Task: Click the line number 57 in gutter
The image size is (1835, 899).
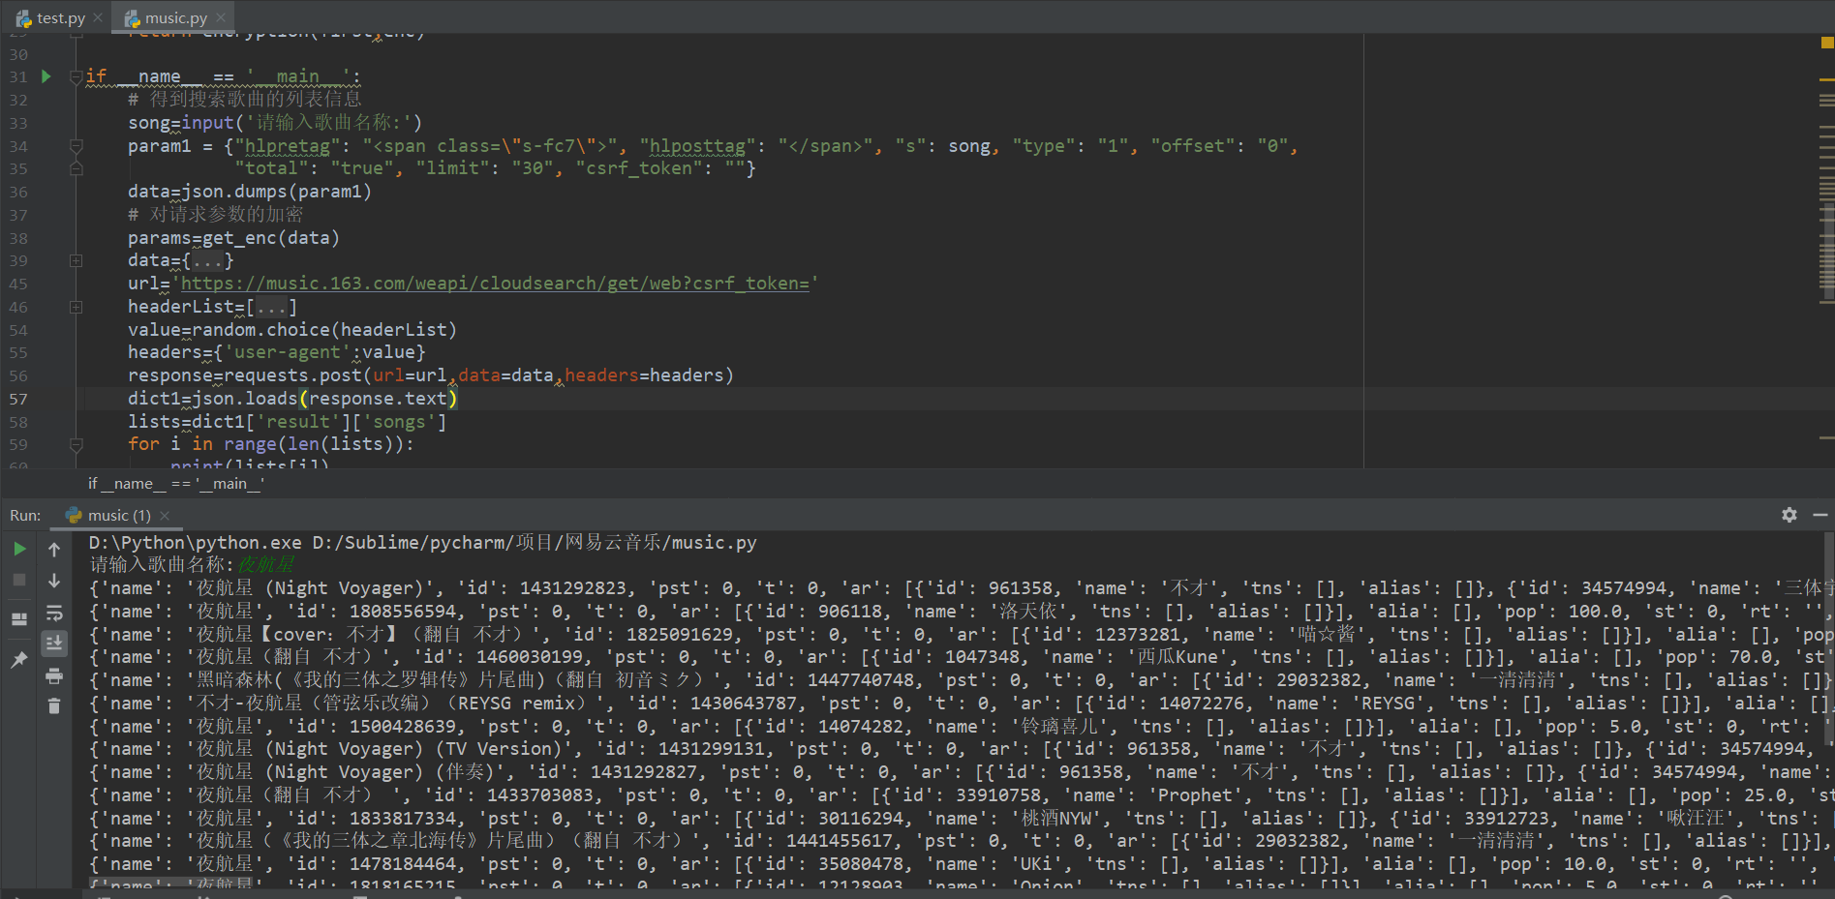Action: point(18,399)
